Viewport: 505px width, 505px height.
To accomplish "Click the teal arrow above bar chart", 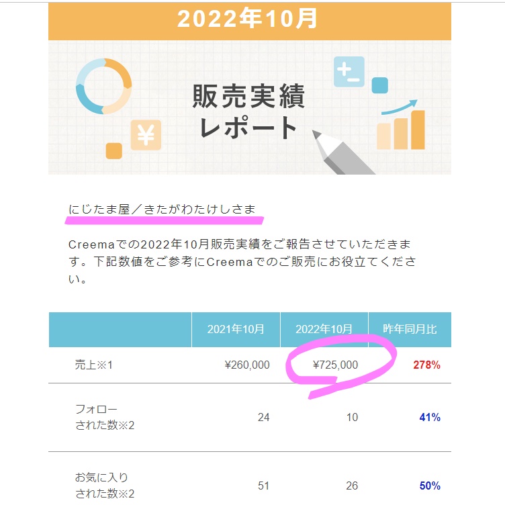I will [400, 107].
